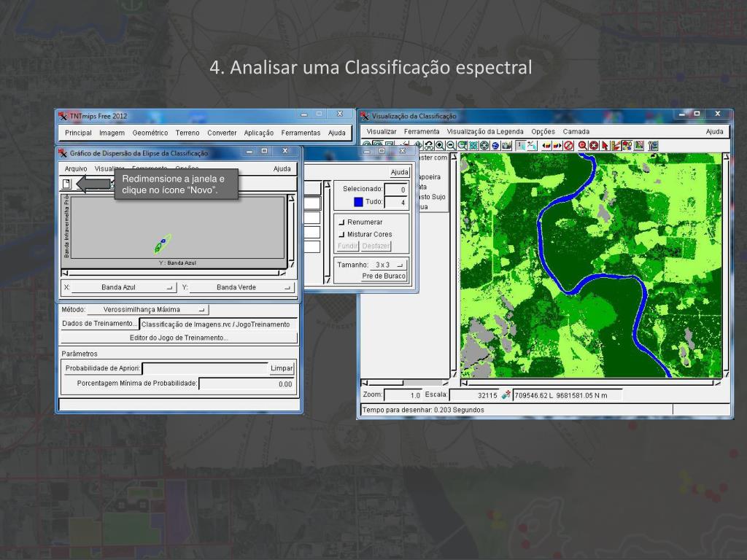Open Visualizar menu in Visualização da Classificação
The height and width of the screenshot is (560, 747).
point(381,131)
